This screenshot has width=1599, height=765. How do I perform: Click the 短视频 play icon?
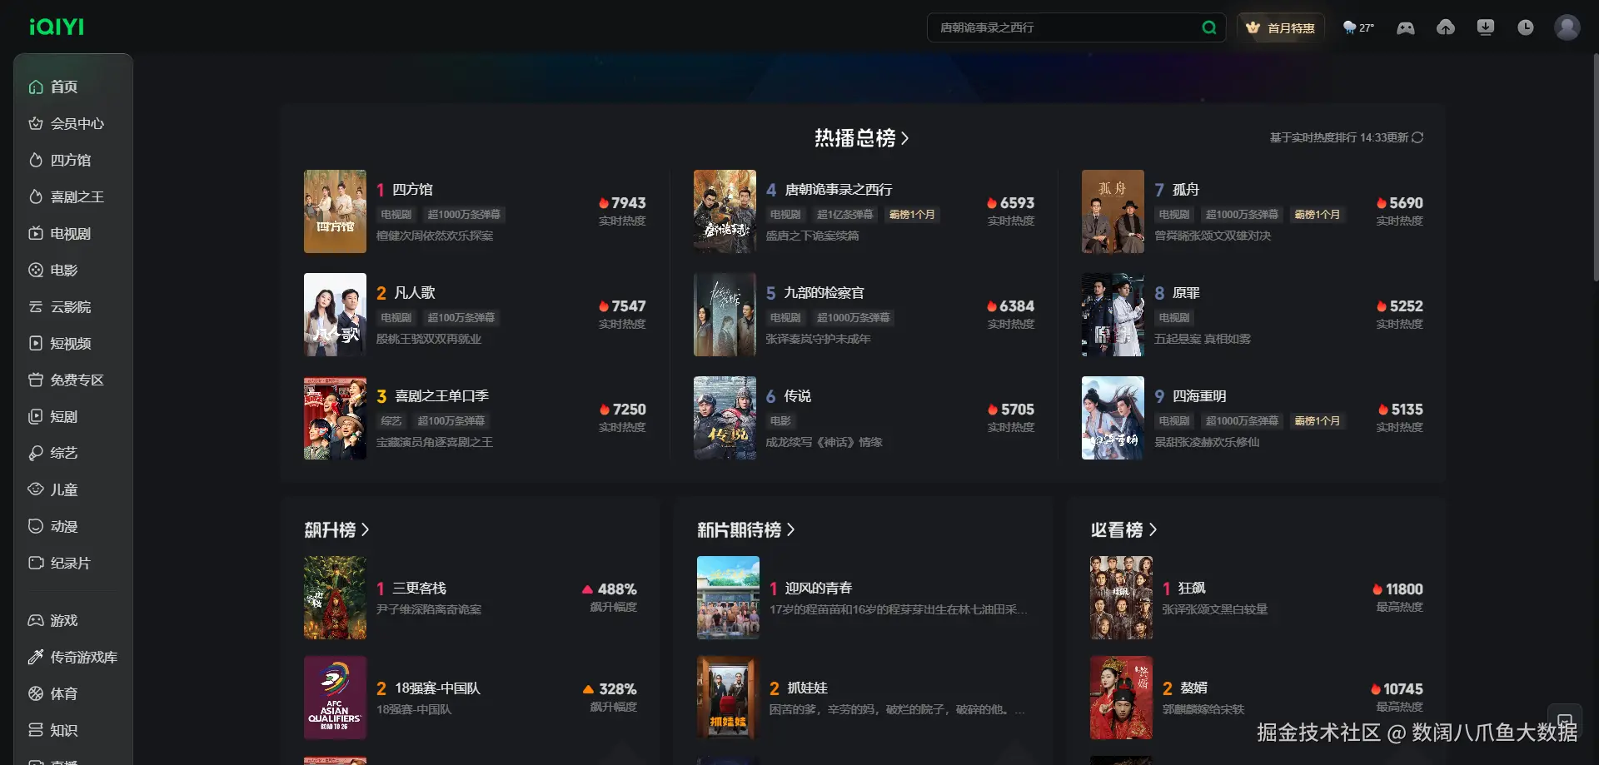pos(36,343)
